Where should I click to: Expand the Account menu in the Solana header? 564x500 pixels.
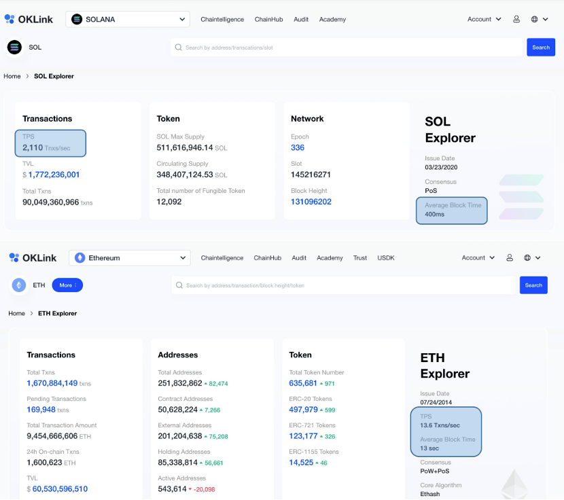484,19
